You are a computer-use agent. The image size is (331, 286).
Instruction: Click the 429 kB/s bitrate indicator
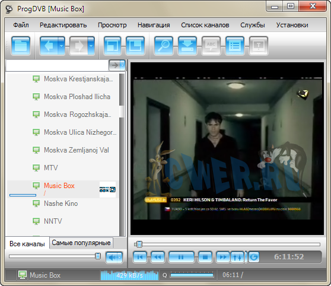tap(129, 275)
